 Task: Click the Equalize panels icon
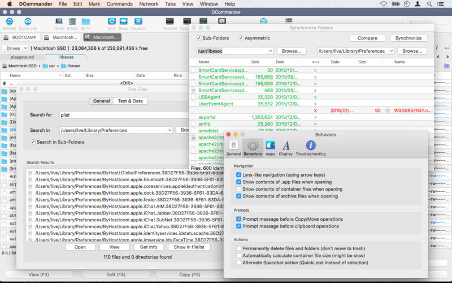tap(138, 22)
